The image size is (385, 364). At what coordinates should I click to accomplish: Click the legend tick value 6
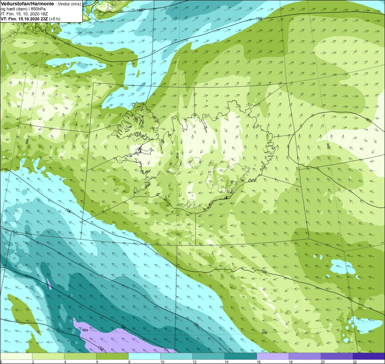coord(97,362)
